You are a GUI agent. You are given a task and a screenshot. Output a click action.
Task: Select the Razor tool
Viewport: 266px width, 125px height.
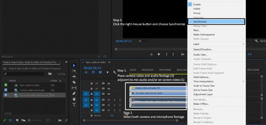(x=74, y=82)
